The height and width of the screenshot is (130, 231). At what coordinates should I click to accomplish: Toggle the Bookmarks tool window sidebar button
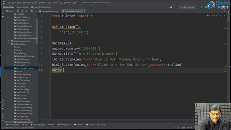[x=3, y=104]
